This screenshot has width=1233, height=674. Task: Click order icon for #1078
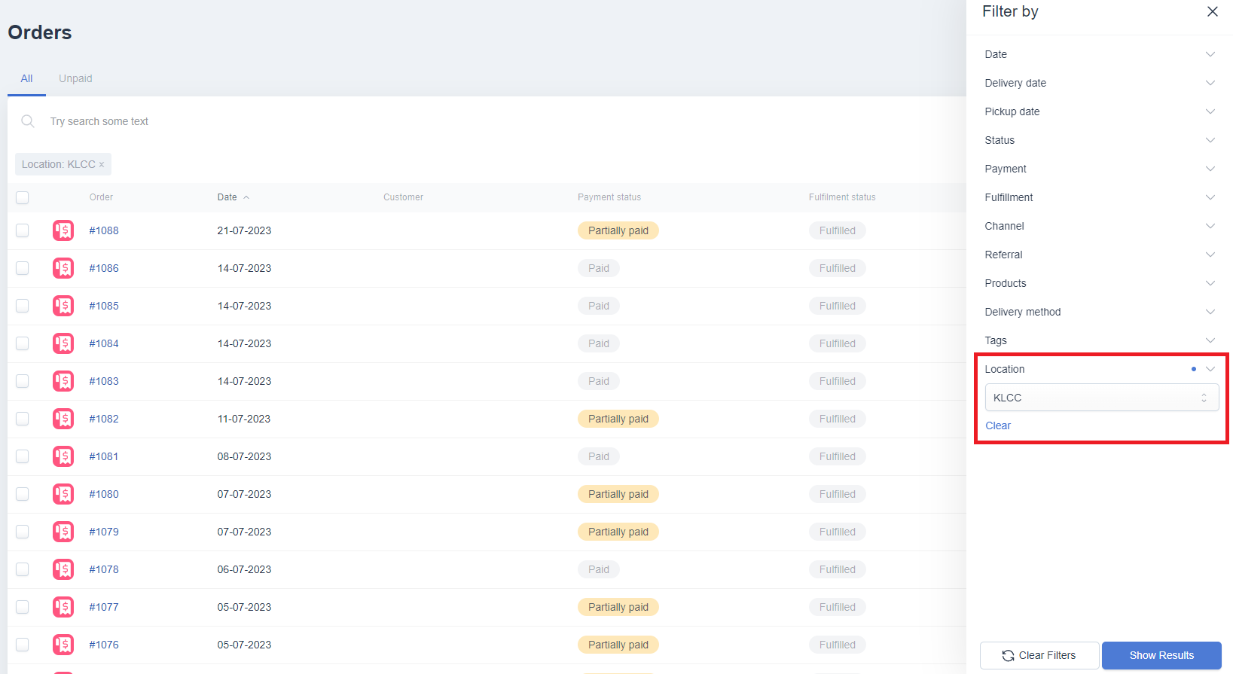63,569
